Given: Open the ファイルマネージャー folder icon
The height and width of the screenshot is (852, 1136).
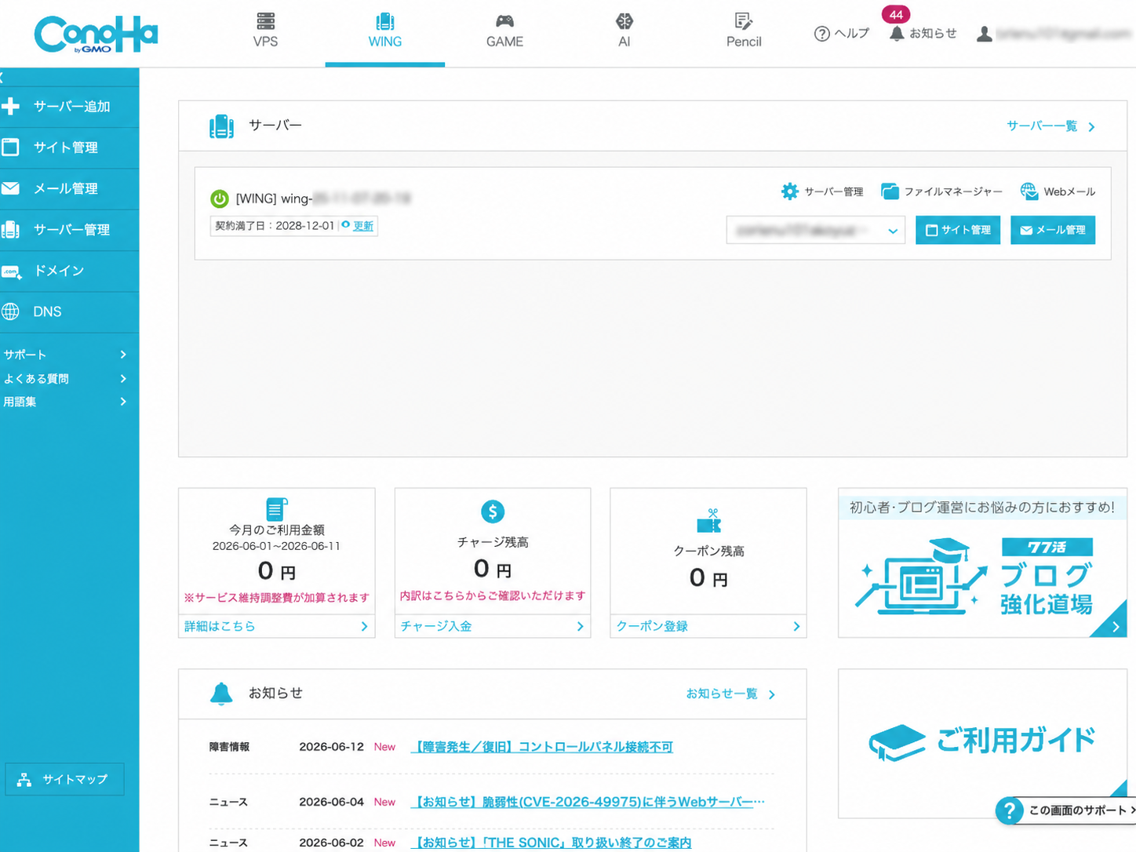Looking at the screenshot, I should [x=890, y=191].
